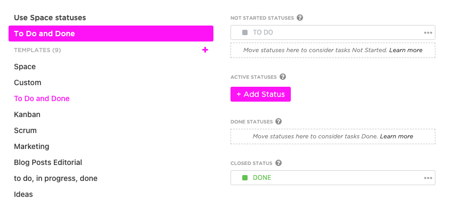Open Learn more link in Not Started box

click(406, 50)
